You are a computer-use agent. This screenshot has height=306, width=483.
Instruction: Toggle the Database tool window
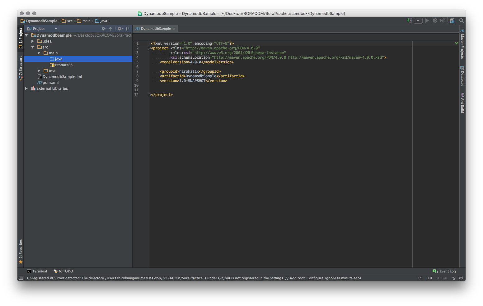462,77
